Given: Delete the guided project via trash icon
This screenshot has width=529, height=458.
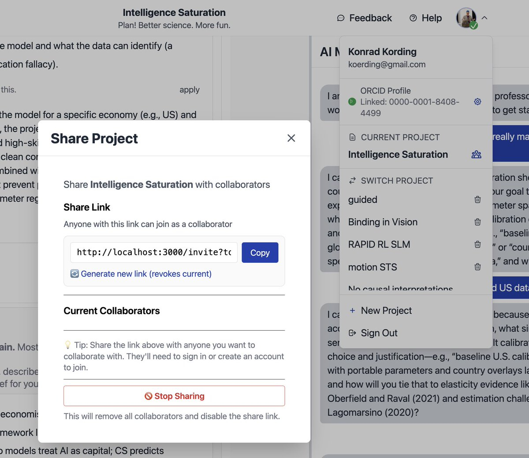Looking at the screenshot, I should click(x=477, y=200).
